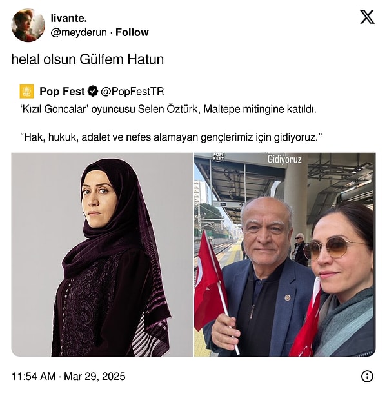This screenshot has height=396, width=387.
Task: Open the quoted 'Kızıl Goncalar' tweet text
Action: click(168, 110)
